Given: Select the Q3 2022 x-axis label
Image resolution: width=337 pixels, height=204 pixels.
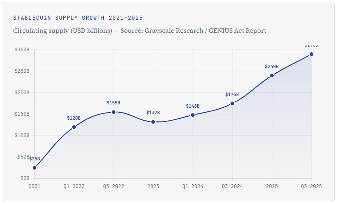Looking at the screenshot, I should point(114,186).
